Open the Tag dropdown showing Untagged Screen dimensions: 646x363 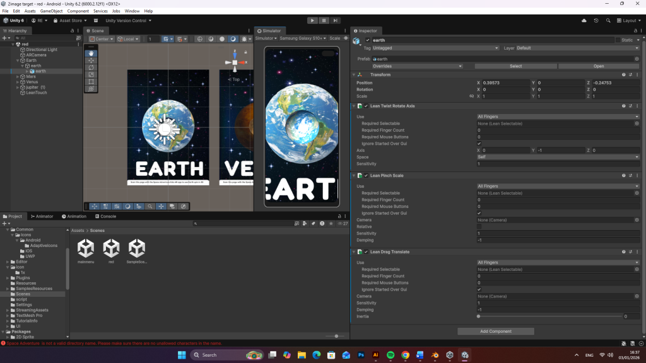[x=434, y=48]
